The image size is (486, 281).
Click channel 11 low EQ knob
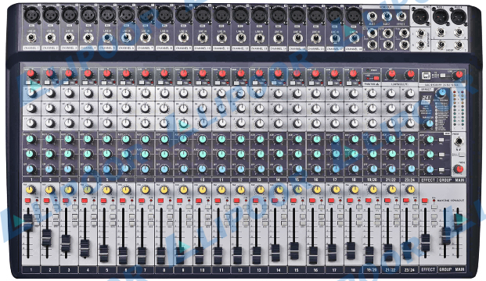[221, 123]
